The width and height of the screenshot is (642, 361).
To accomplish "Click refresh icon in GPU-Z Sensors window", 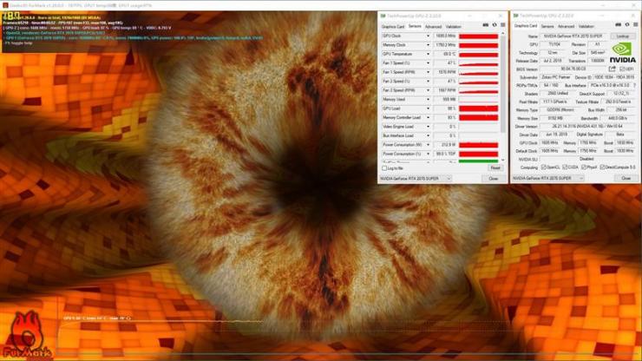I will (495, 25).
